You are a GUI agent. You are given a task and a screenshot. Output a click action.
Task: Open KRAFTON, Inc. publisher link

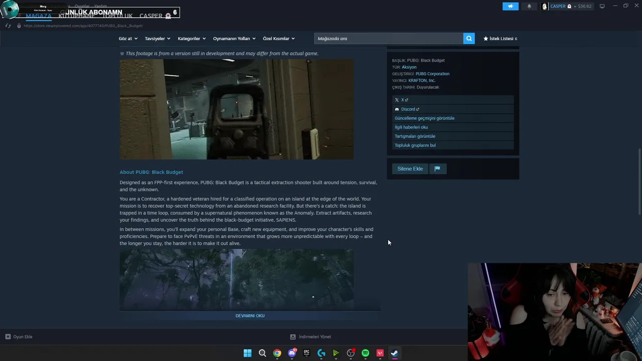(x=422, y=80)
